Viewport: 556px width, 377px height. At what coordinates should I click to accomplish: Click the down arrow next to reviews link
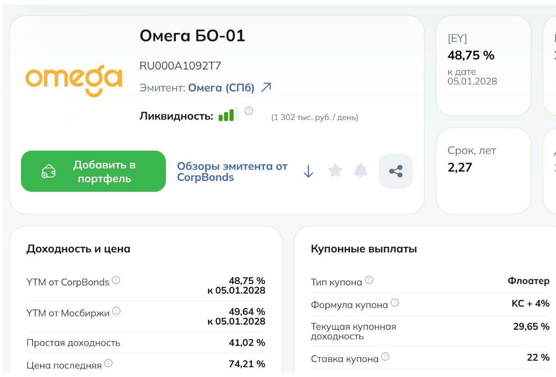point(308,172)
